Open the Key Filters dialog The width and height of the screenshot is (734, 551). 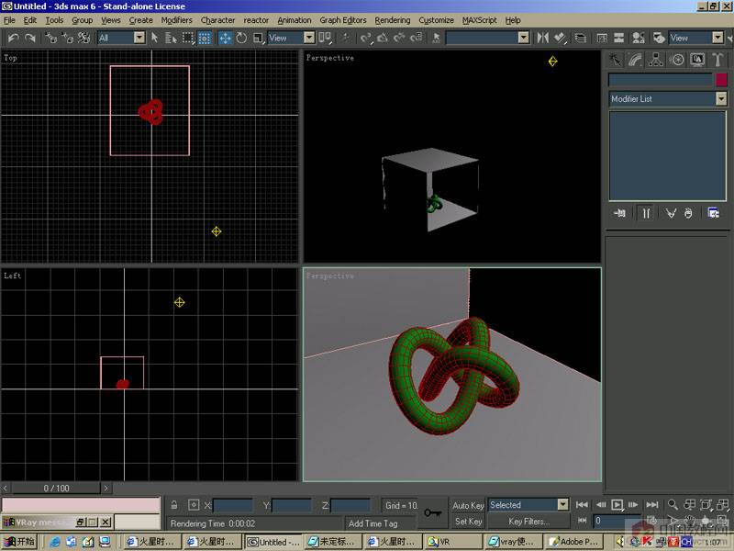529,521
